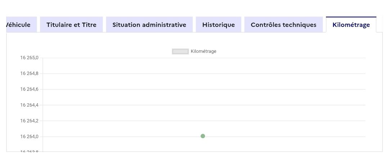Click the green data point on chart
Image resolution: width=389 pixels, height=155 pixels.
(203, 136)
